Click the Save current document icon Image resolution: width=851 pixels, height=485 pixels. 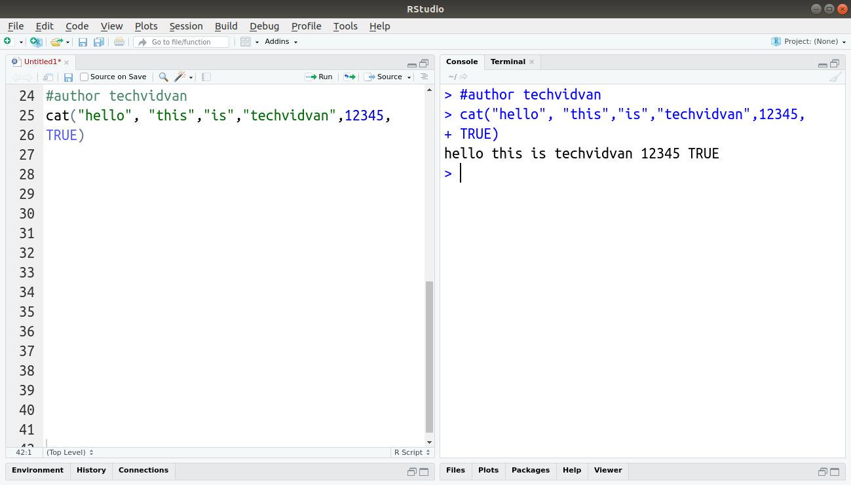83,42
